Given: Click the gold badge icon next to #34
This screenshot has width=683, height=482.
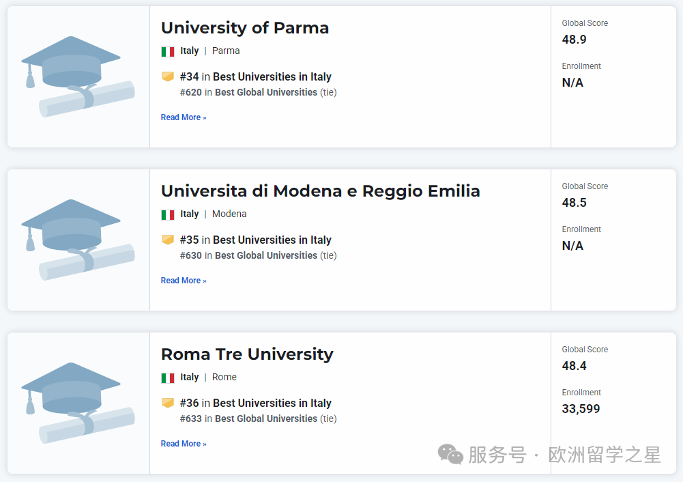Looking at the screenshot, I should point(168,76).
